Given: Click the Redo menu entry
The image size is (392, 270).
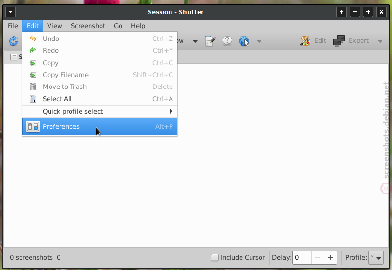Looking at the screenshot, I should pyautogui.click(x=100, y=51).
